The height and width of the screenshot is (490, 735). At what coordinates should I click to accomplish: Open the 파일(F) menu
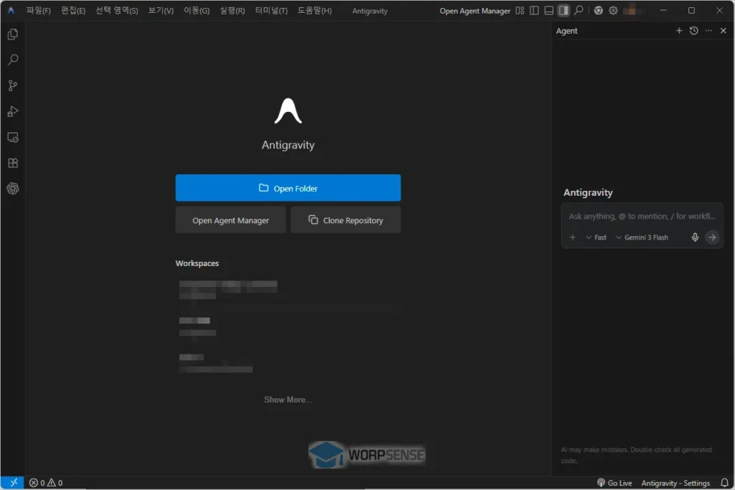39,10
